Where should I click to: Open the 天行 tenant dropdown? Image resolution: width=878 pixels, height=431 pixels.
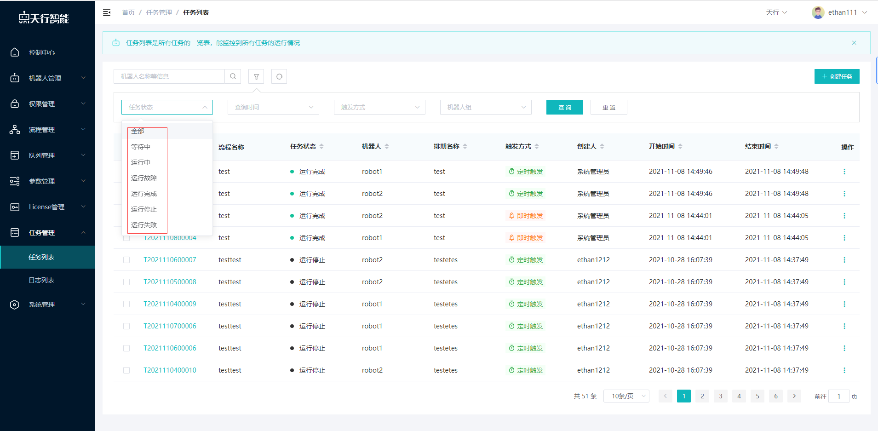(x=776, y=12)
